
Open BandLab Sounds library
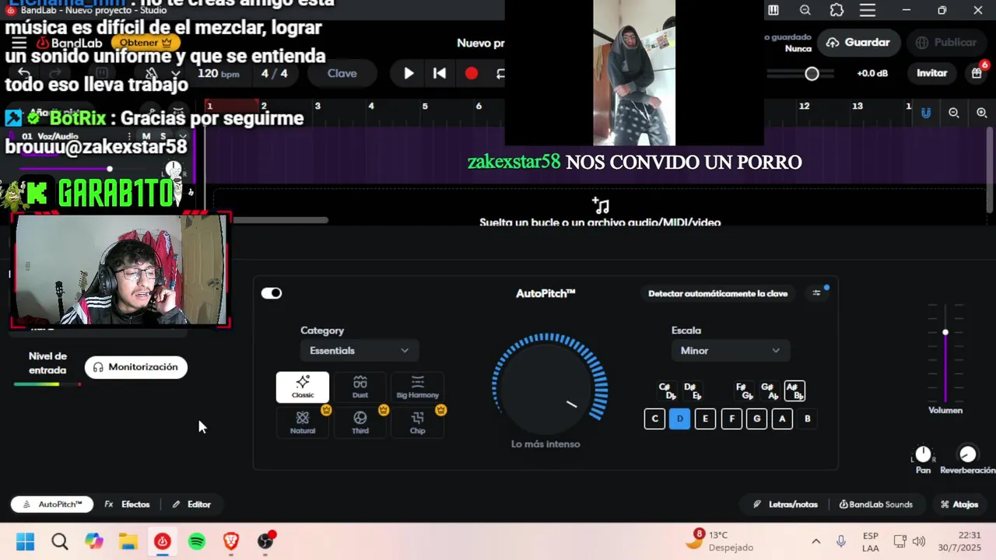[x=875, y=504]
